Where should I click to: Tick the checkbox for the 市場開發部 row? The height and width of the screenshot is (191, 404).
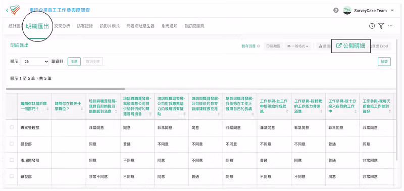pos(12,160)
